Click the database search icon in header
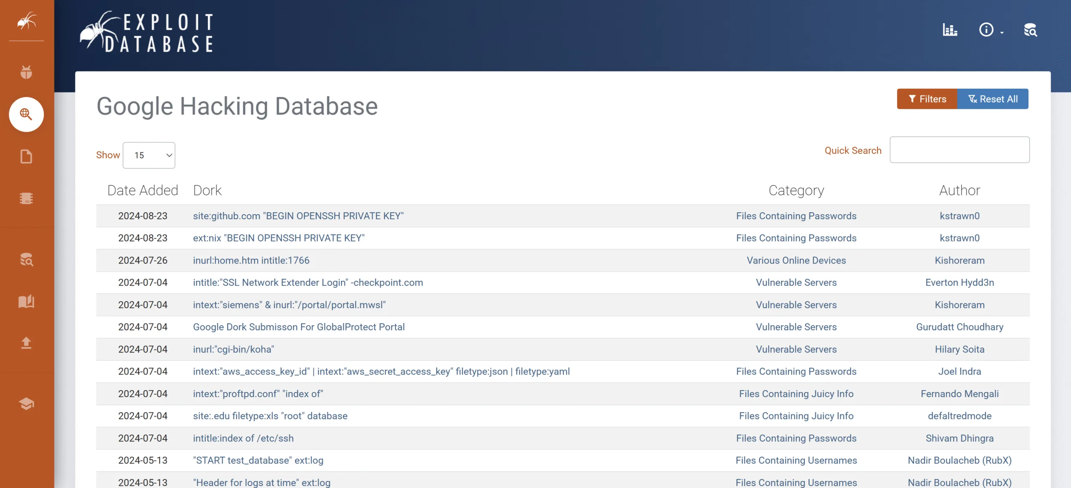 [1030, 30]
